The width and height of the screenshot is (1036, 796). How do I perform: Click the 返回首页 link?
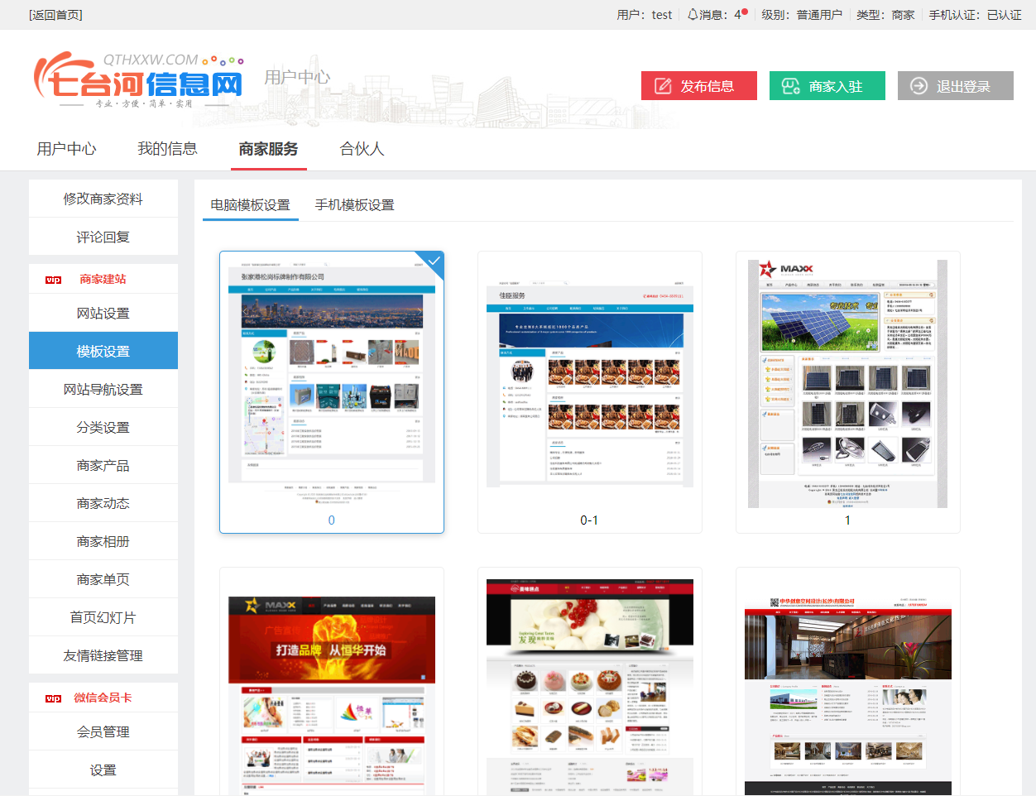pyautogui.click(x=55, y=15)
